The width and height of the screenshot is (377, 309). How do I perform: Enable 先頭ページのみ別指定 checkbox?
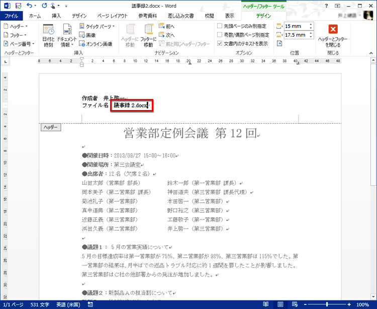pyautogui.click(x=220, y=26)
